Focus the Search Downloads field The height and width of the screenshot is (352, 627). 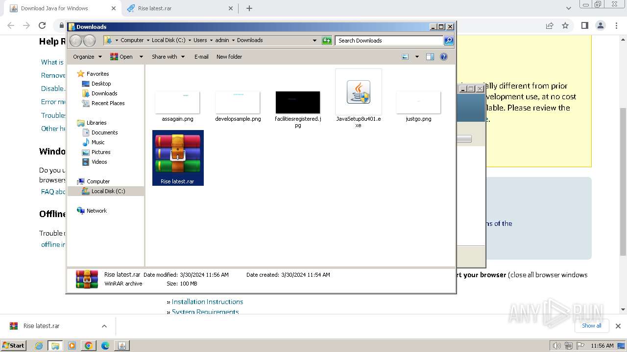[389, 41]
